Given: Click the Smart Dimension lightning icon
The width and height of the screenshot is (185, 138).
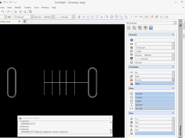Looking at the screenshot, I should pos(79,17).
